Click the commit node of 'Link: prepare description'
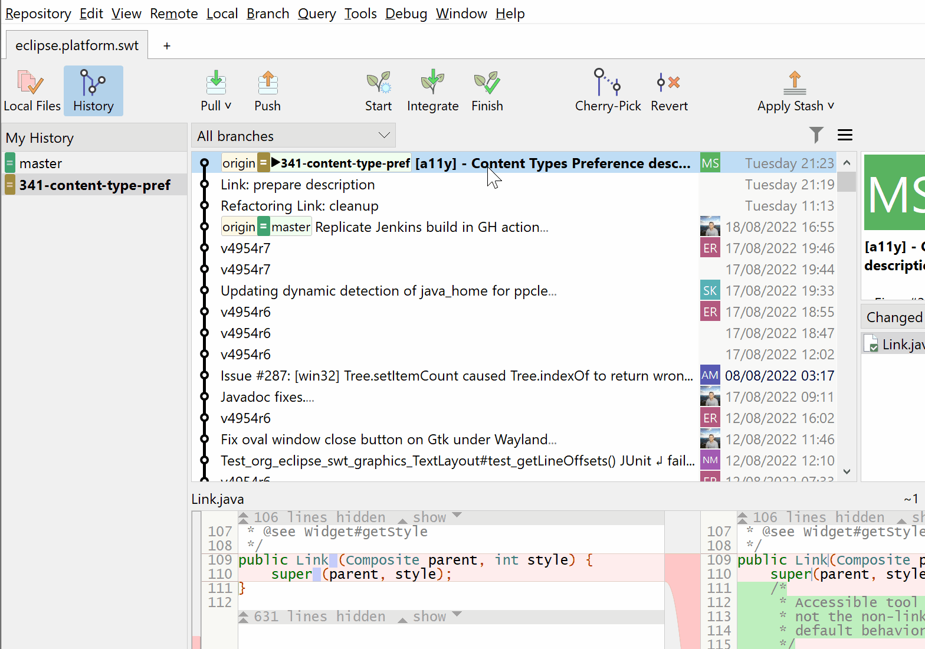 tap(205, 185)
